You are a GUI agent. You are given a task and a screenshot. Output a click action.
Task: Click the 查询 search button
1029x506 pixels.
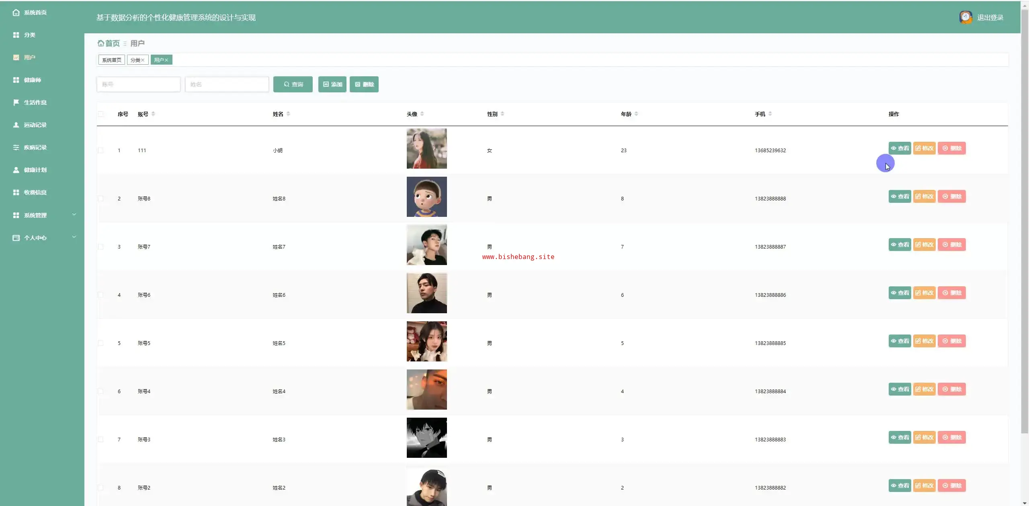[x=293, y=84]
